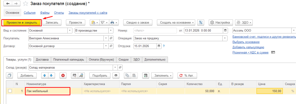Viewport: 296px width, 104px height.
Task: Switch to the Оплата (Вручную) tab
Action: coord(101,60)
